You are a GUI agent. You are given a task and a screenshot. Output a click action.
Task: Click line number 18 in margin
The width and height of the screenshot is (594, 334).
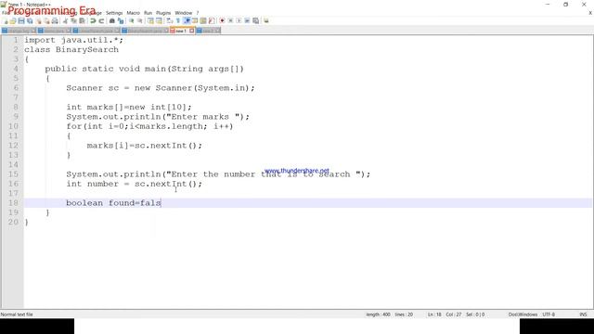click(13, 203)
